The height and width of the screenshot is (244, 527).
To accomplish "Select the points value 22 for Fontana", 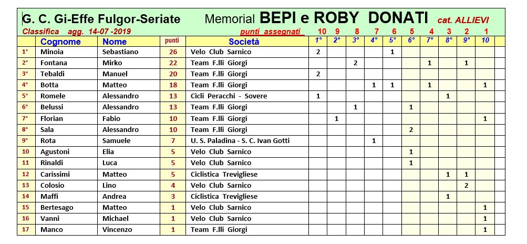I will tap(173, 63).
